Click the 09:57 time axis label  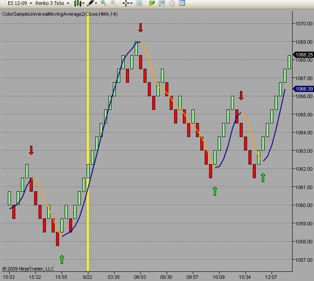point(192,277)
